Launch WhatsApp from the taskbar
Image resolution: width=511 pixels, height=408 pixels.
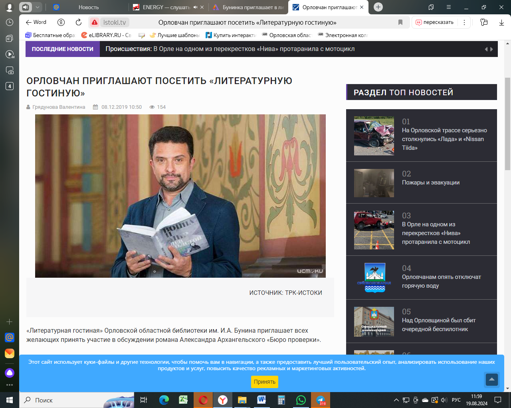301,400
